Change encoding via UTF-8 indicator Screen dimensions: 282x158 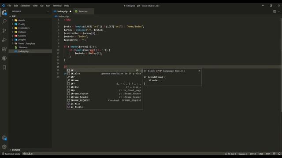point(252,154)
